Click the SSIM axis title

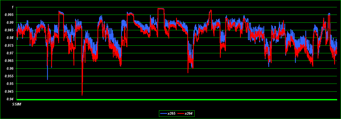tap(17, 104)
